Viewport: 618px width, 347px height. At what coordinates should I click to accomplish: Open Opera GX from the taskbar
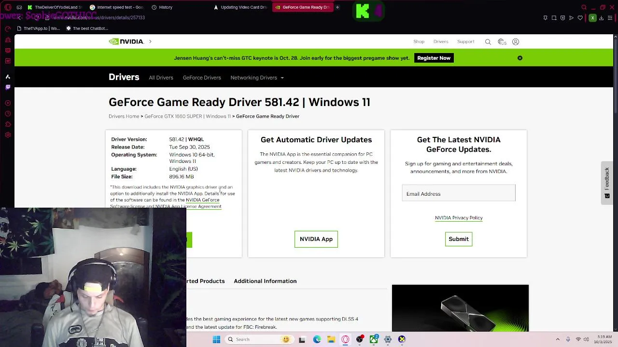(x=345, y=339)
